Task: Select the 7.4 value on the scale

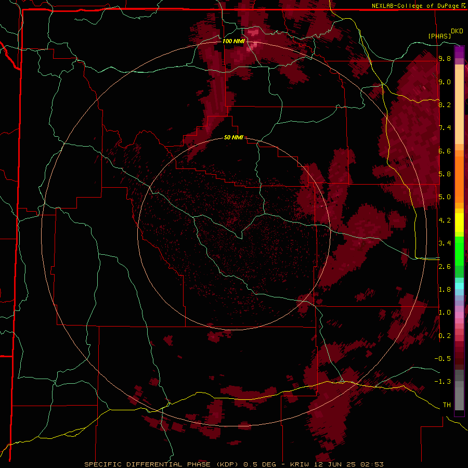Action: point(445,128)
